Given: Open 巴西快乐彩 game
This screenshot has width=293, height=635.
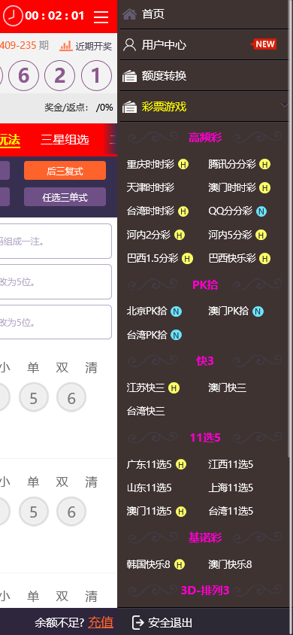Looking at the screenshot, I should click(x=232, y=258).
